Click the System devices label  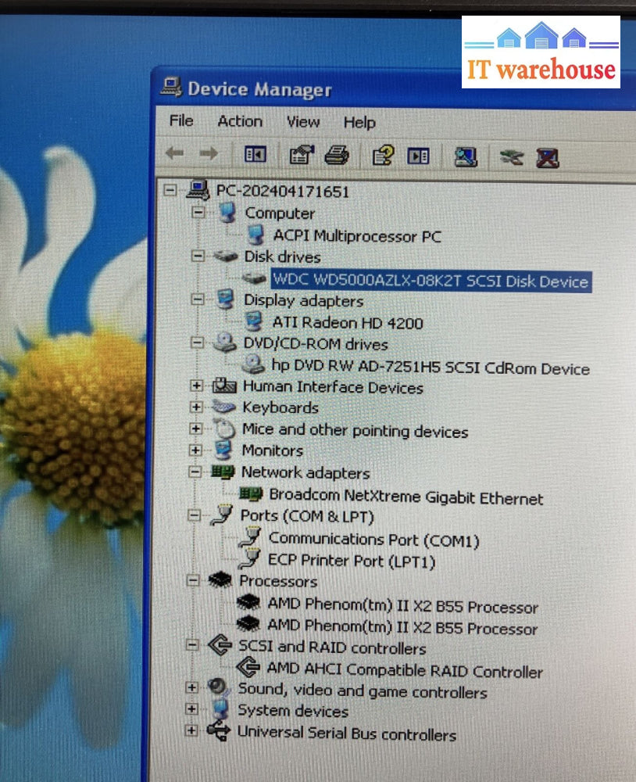[292, 710]
